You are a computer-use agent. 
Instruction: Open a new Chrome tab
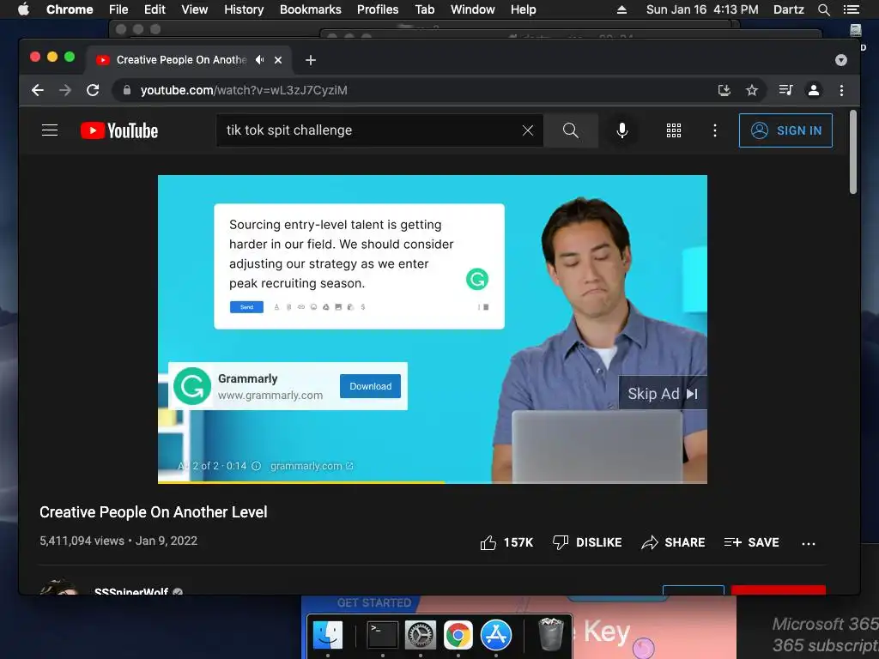coord(311,60)
